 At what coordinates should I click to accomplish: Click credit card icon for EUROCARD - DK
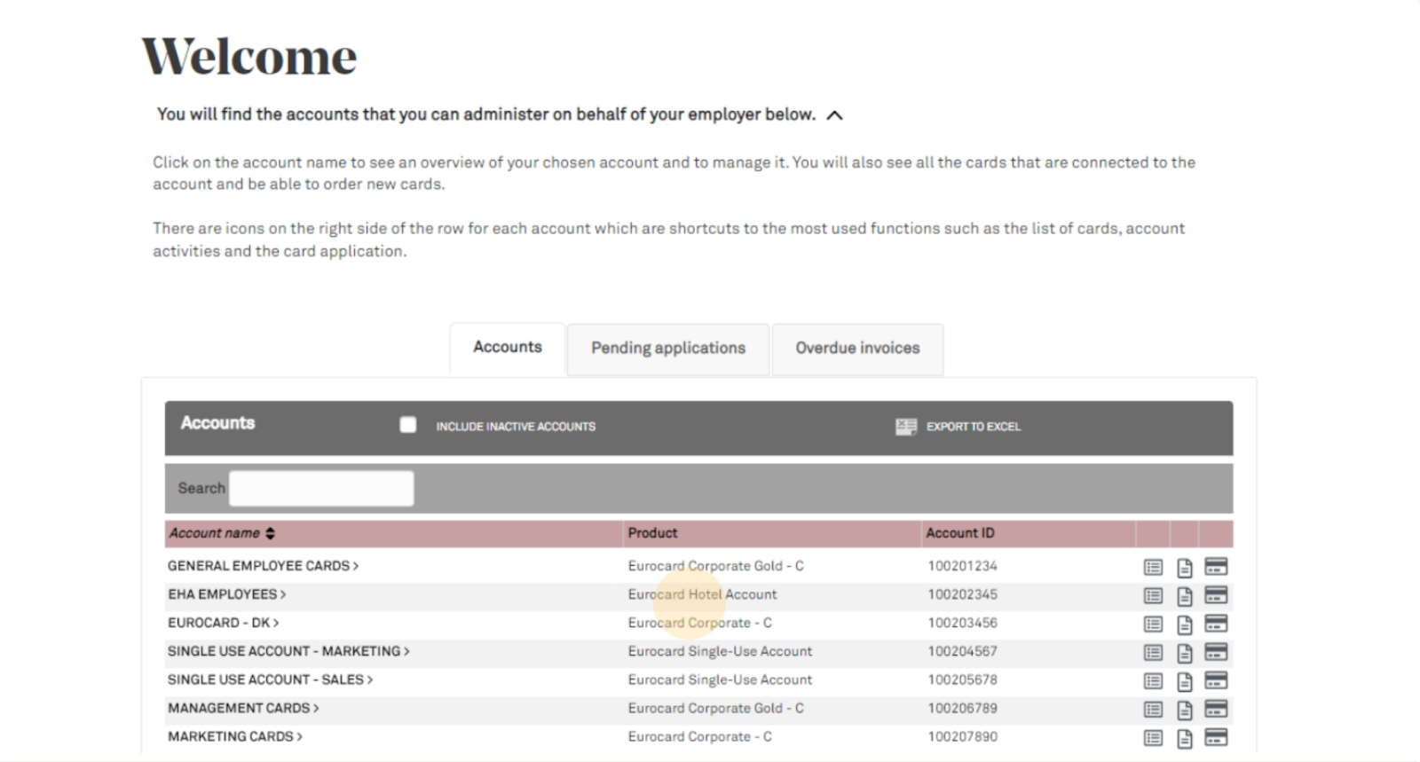coord(1216,624)
